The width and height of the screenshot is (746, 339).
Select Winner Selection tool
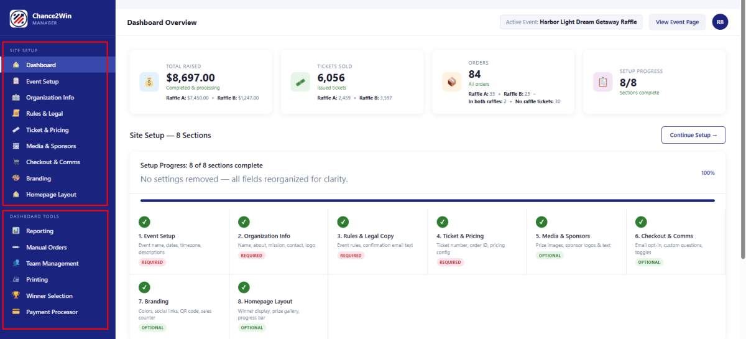(58, 296)
